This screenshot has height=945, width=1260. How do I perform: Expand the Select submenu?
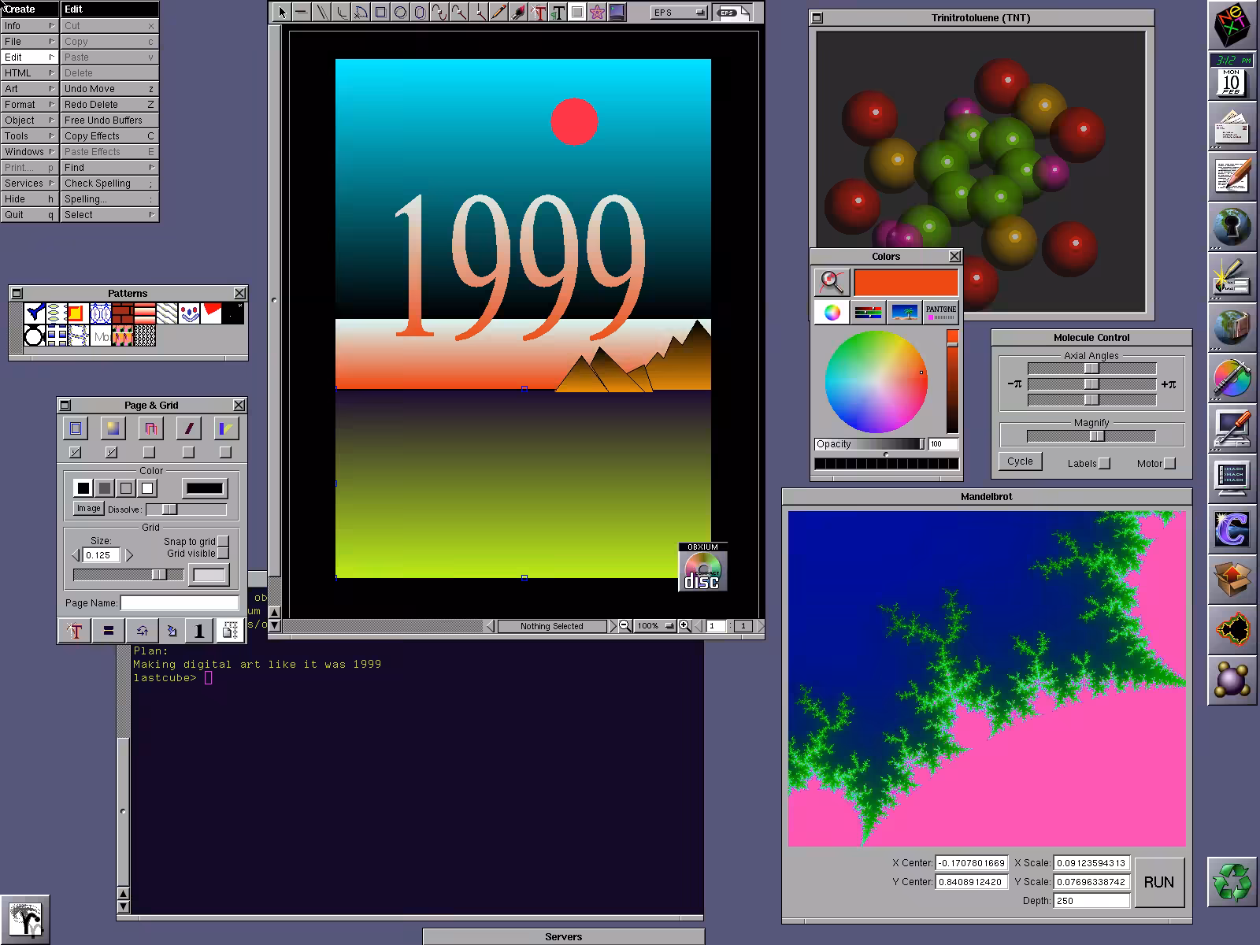pyautogui.click(x=109, y=215)
